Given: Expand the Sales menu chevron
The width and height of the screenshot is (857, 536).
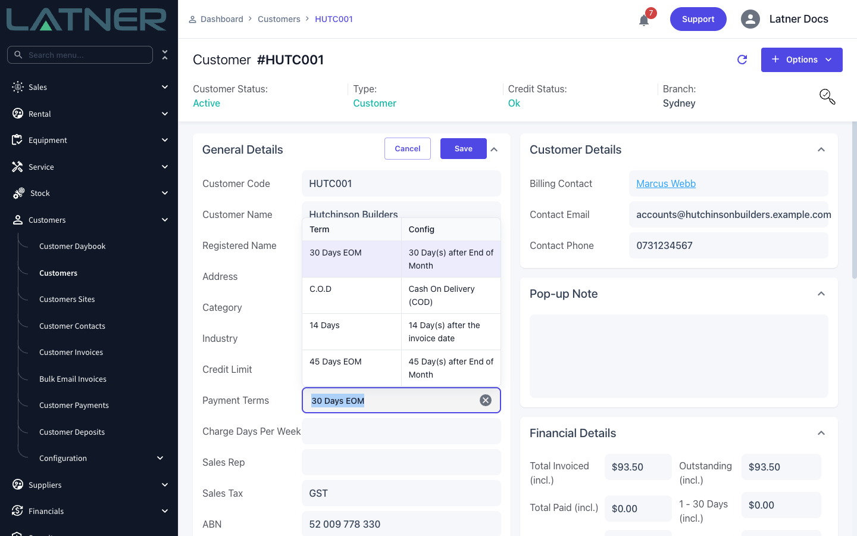Looking at the screenshot, I should [165, 87].
